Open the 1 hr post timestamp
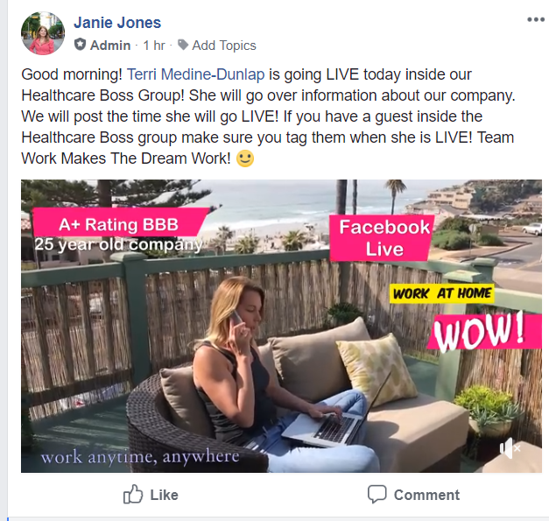 coord(154,46)
